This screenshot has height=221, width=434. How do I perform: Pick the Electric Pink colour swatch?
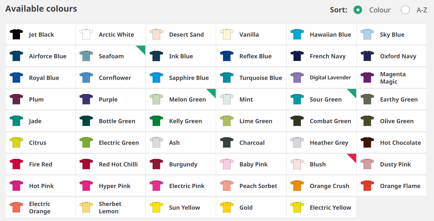click(x=156, y=186)
